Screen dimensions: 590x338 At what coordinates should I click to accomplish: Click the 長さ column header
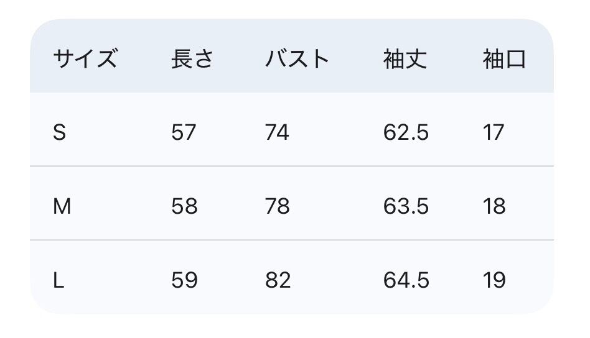click(x=192, y=60)
